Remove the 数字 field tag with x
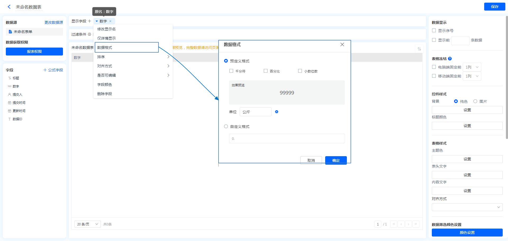The width and height of the screenshot is (508, 241). 110,21
